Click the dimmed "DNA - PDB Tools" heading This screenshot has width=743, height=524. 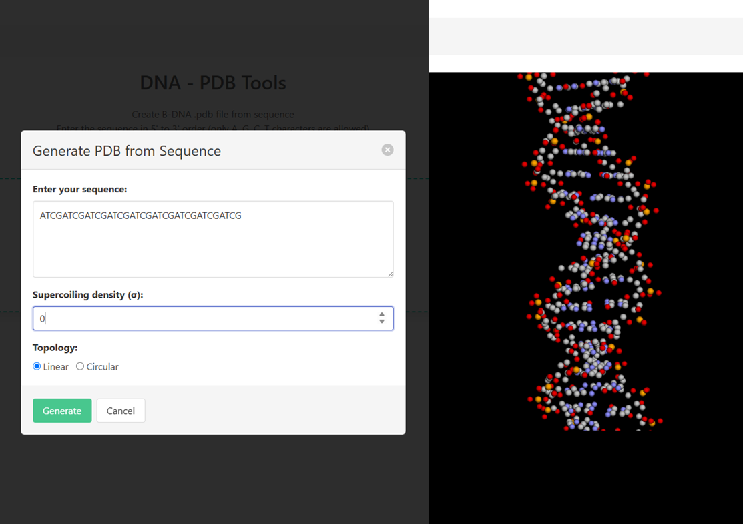pos(212,83)
